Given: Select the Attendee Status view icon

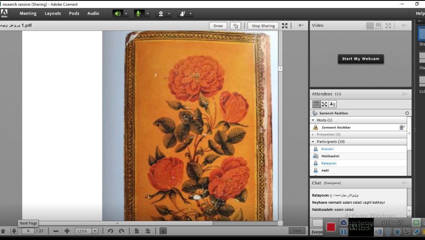Looking at the screenshot, I should 333,104.
